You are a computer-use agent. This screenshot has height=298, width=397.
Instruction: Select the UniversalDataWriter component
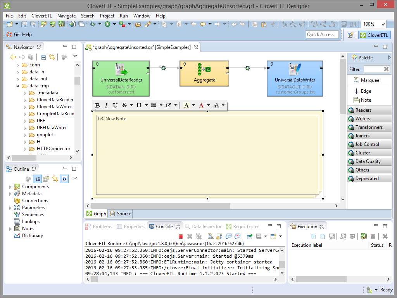tap(295, 78)
